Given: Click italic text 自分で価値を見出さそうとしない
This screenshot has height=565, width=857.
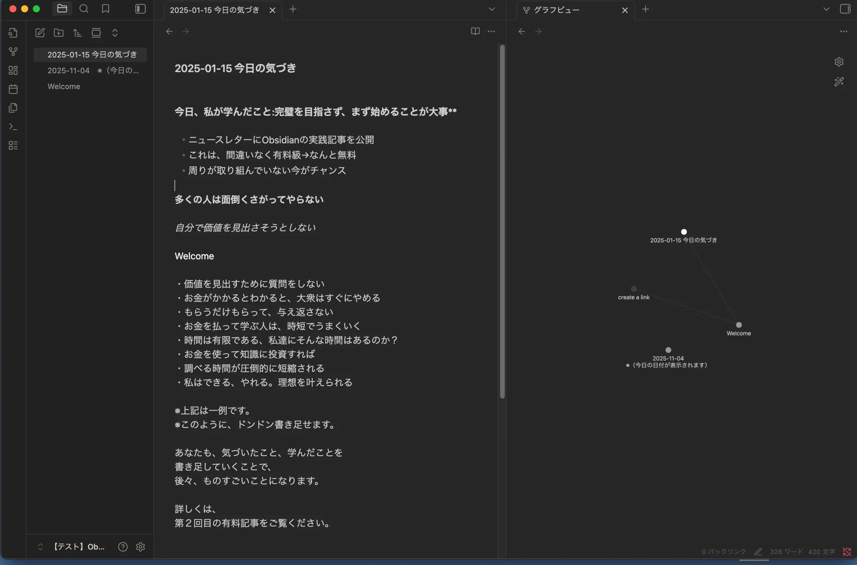Looking at the screenshot, I should coord(245,227).
